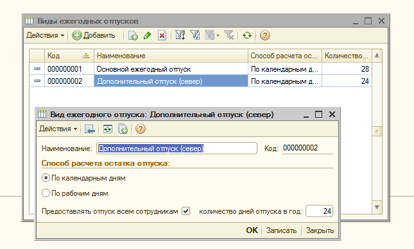414x249 pixels.
Task: Maximize the Вид ежегодного отпуска form window
Action: (319, 115)
